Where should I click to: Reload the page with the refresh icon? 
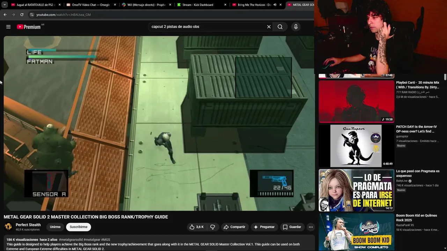[22, 15]
